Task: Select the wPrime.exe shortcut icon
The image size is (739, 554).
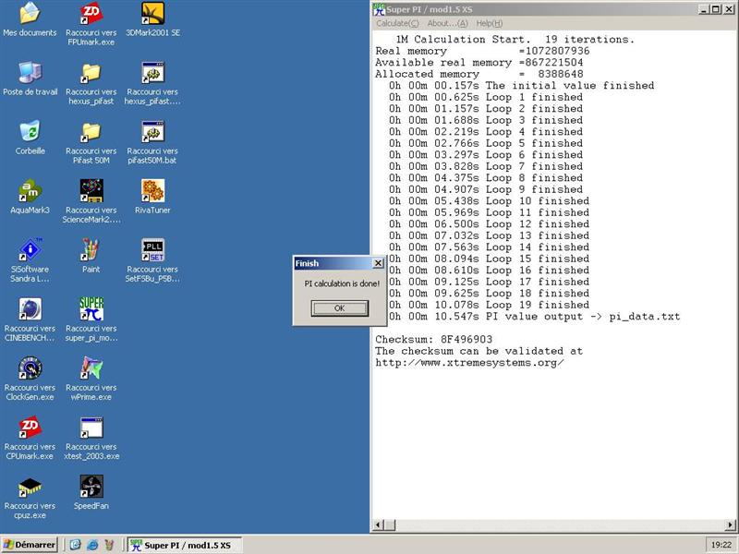Action: (x=91, y=368)
